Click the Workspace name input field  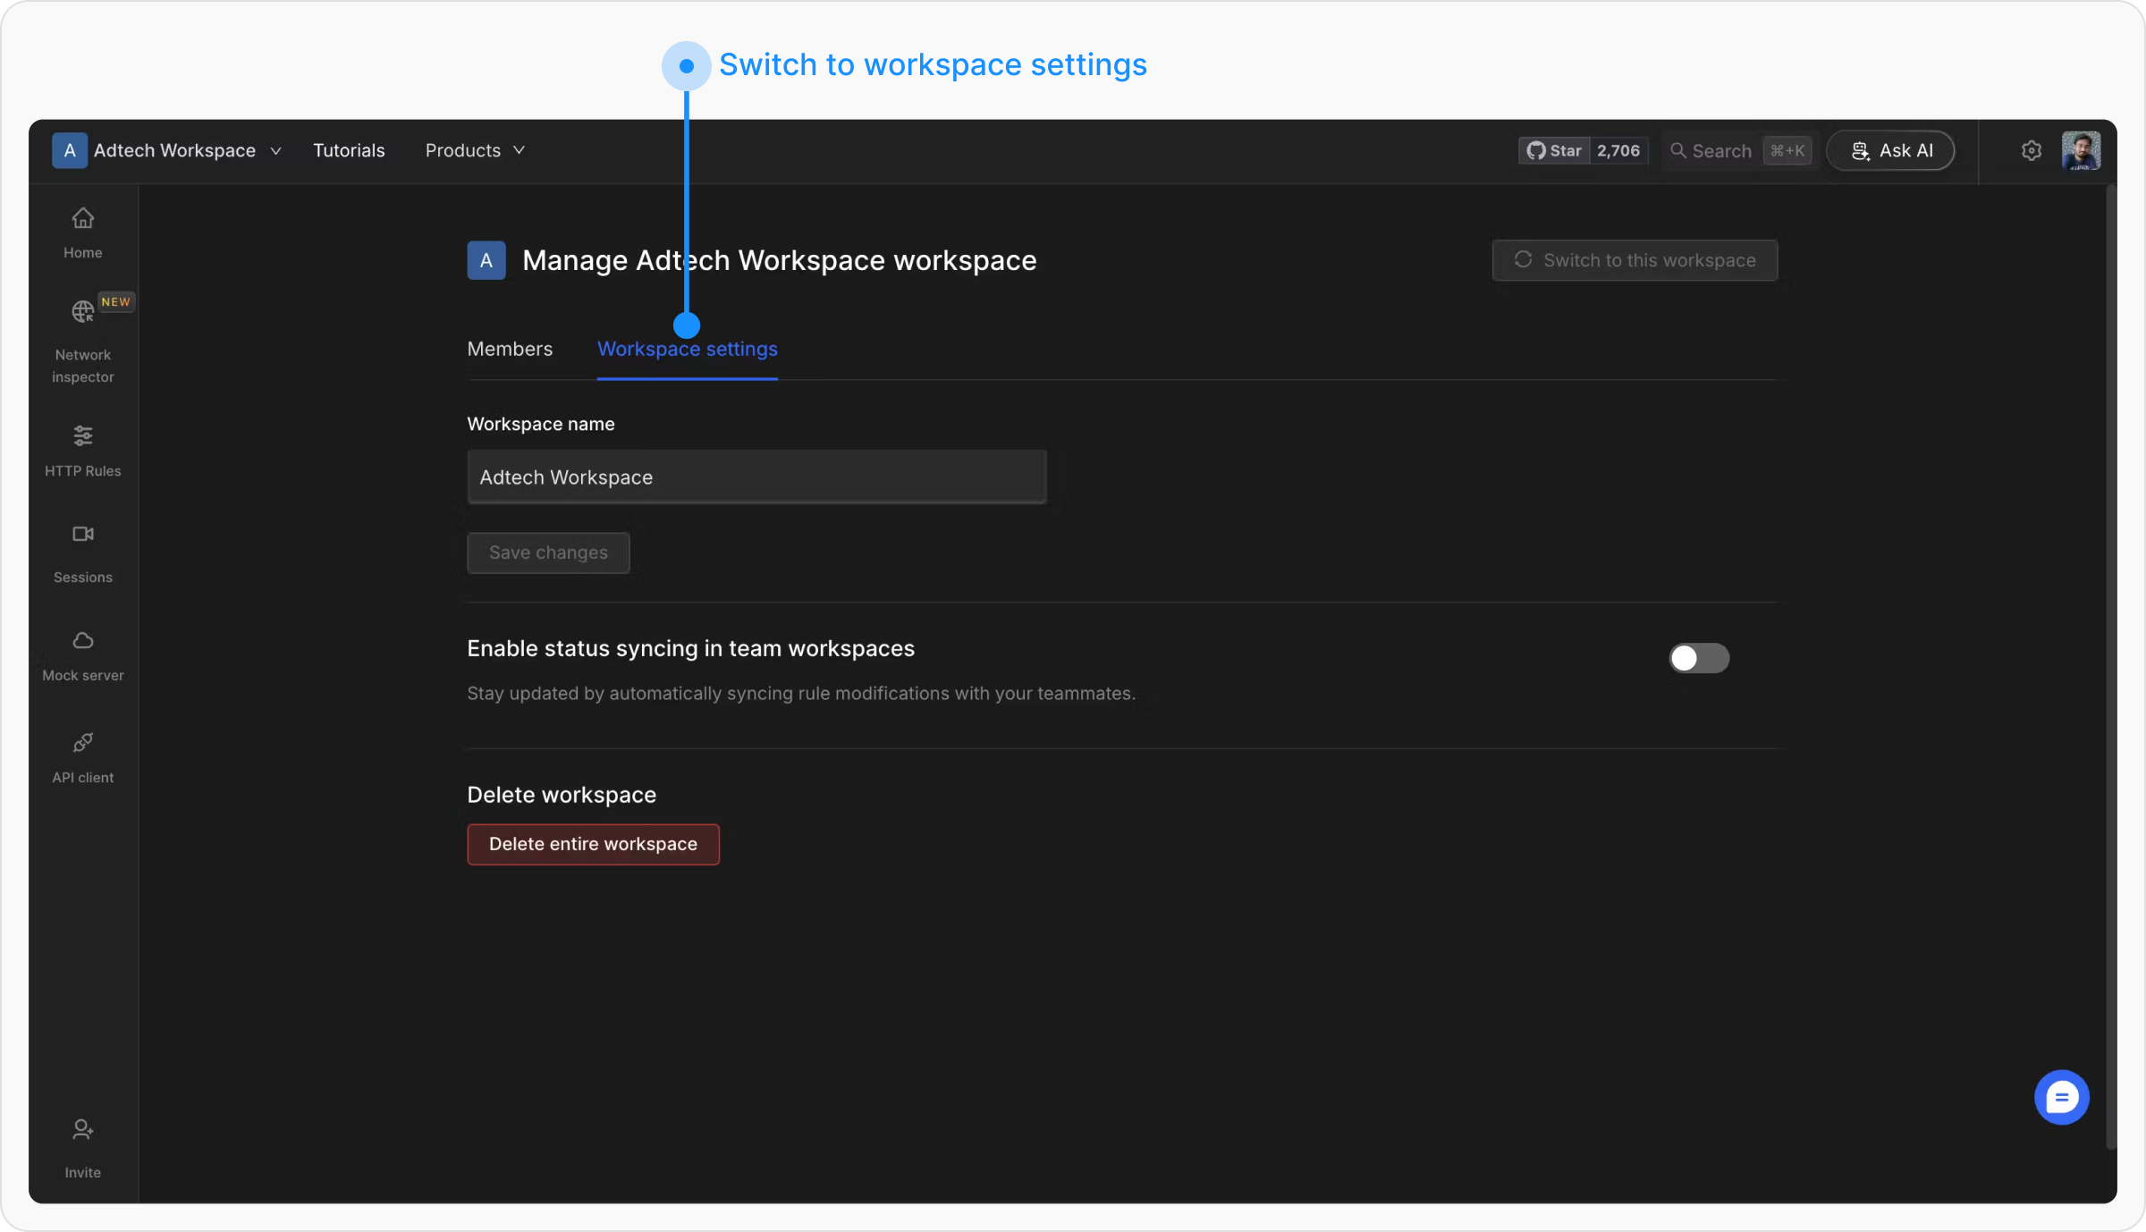pyautogui.click(x=756, y=477)
